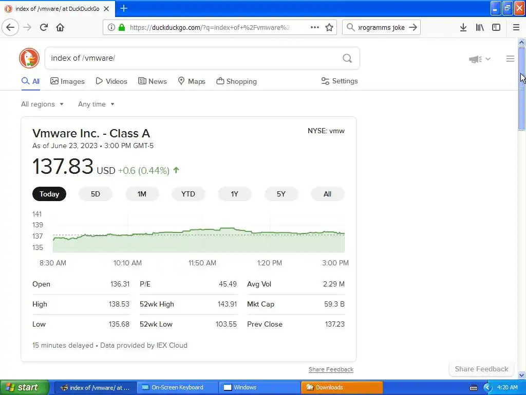Select the All results tab
The height and width of the screenshot is (395, 526).
click(30, 81)
